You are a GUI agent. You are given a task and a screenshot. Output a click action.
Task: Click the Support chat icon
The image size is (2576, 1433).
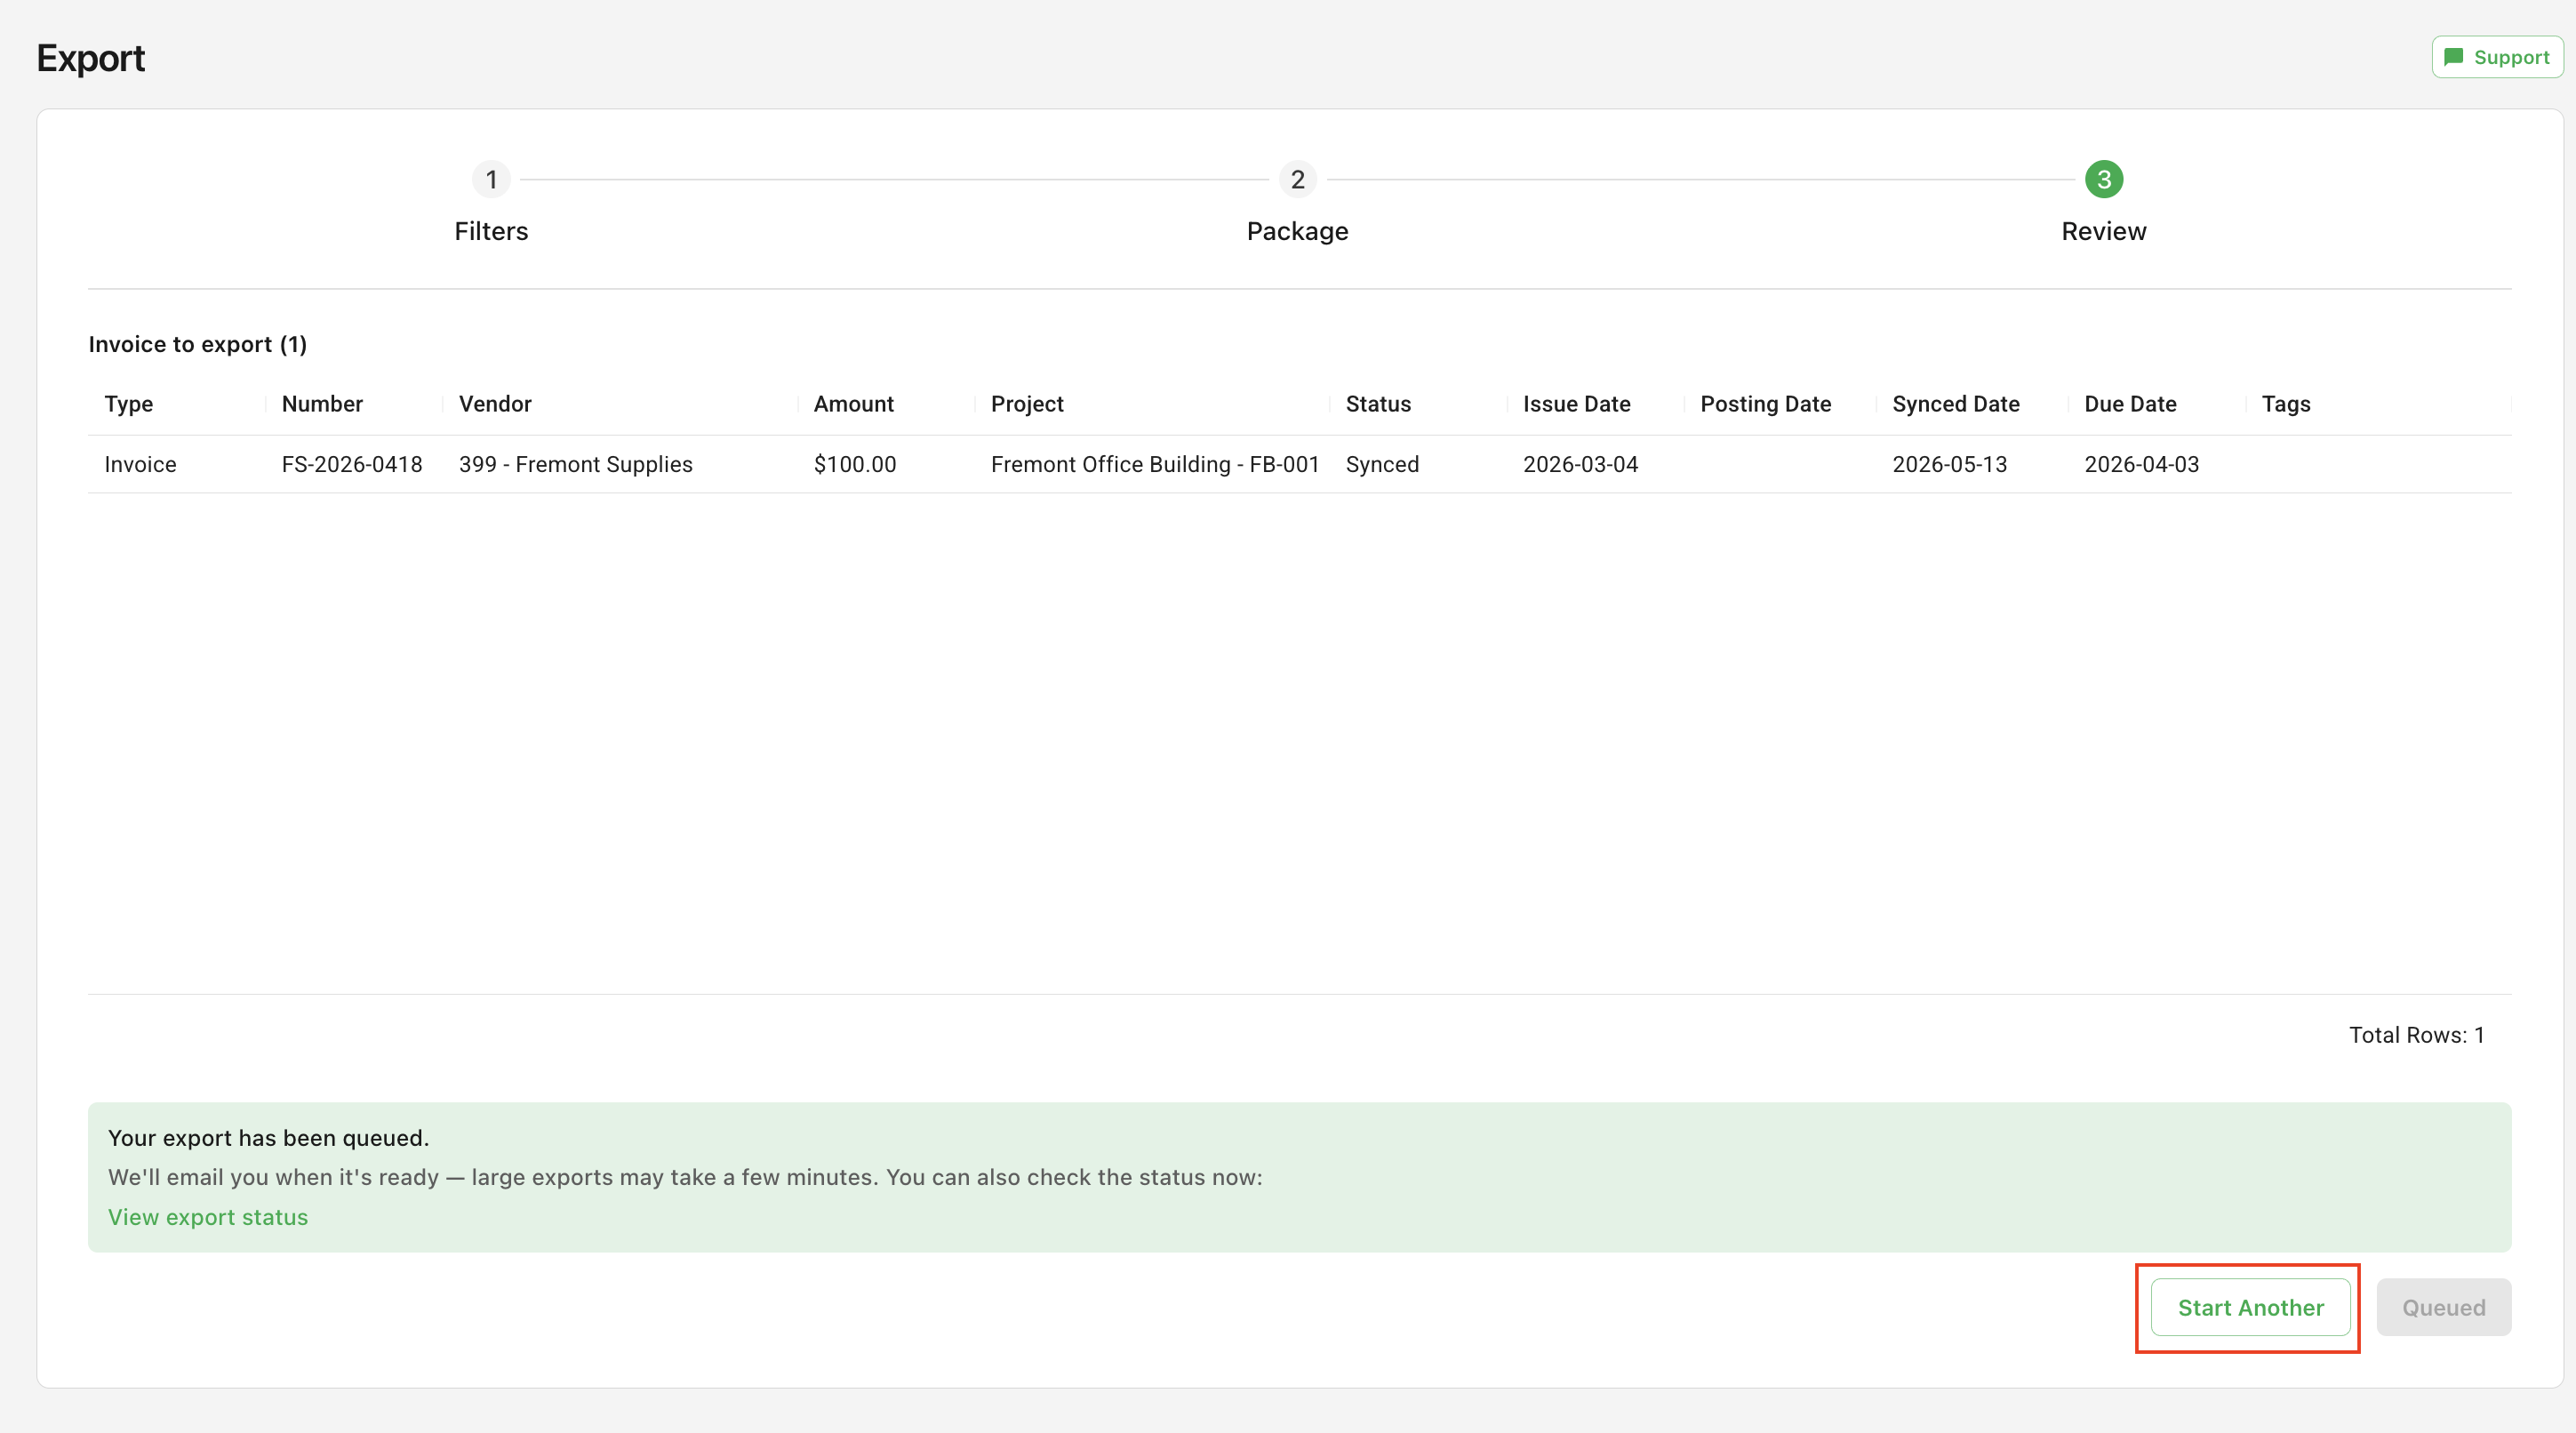click(2453, 57)
